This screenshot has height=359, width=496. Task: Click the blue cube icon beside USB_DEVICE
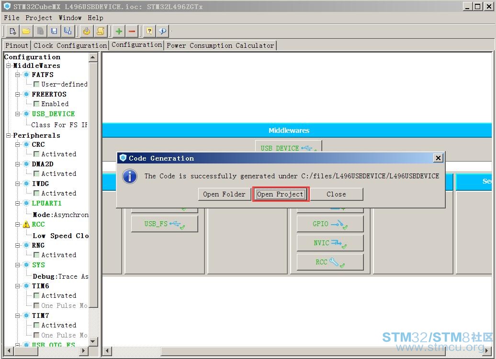coord(27,114)
